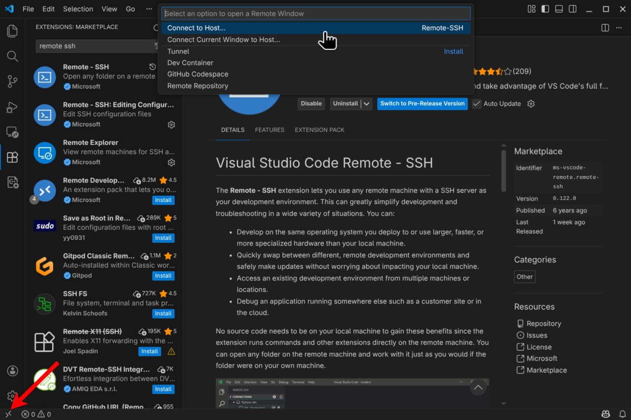The image size is (631, 420).
Task: Expand the Uninstall dropdown arrow
Action: [367, 104]
